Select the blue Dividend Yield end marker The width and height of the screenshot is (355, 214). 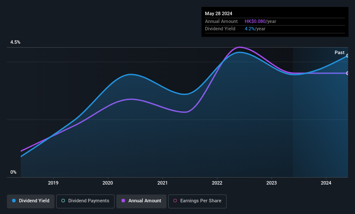348,56
